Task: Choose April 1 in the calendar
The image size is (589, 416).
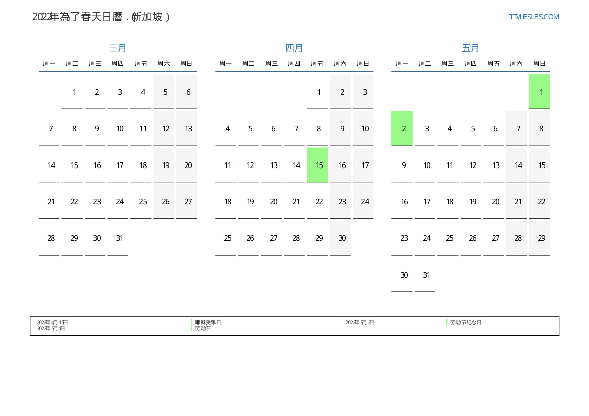Action: click(x=319, y=92)
